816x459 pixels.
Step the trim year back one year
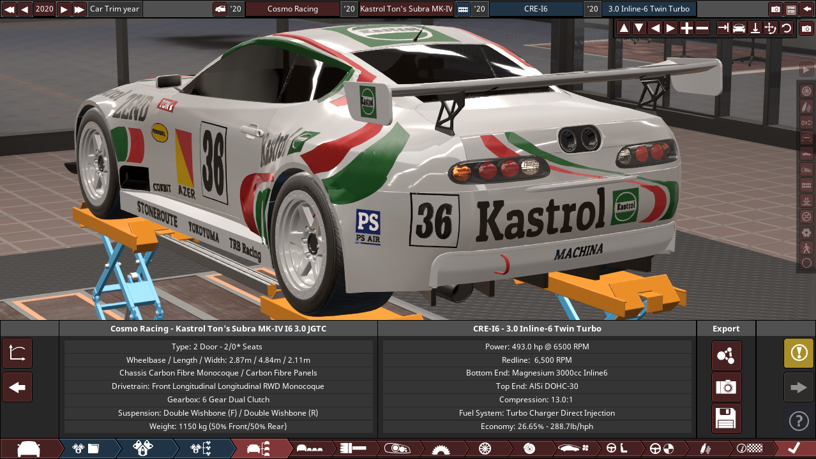tap(24, 9)
